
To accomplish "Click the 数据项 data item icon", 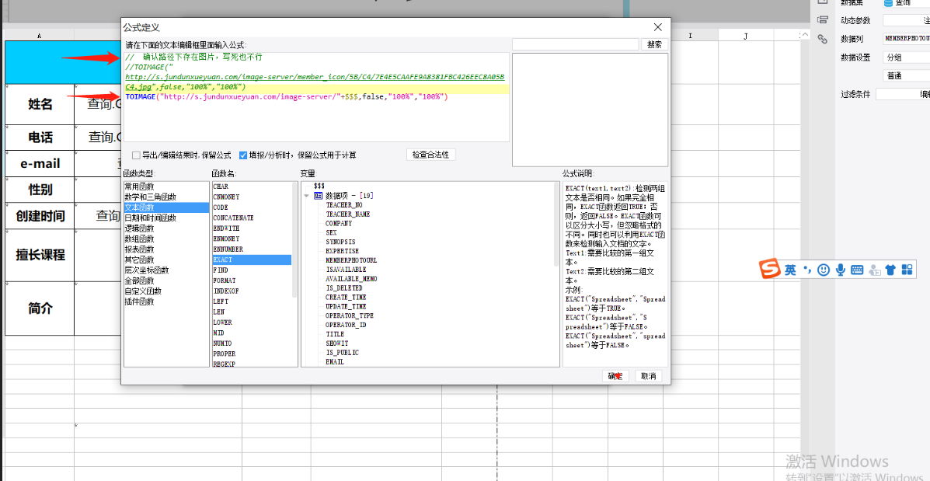I will [x=317, y=195].
